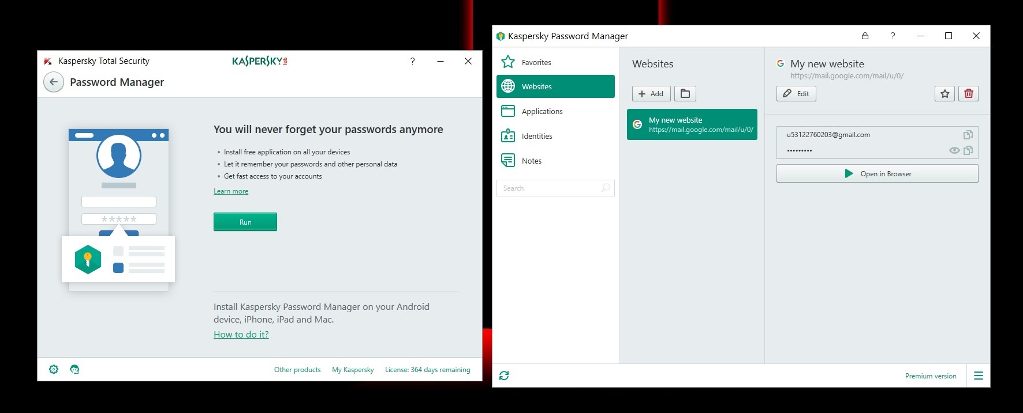The height and width of the screenshot is (413, 1023).
Task: Delete the entry with the red trash icon
Action: coord(969,94)
